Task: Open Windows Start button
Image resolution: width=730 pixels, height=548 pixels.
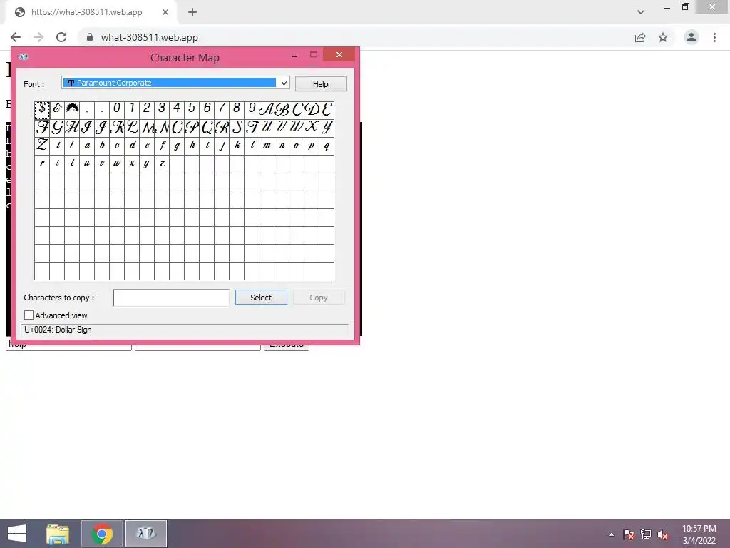Action: coord(17,534)
